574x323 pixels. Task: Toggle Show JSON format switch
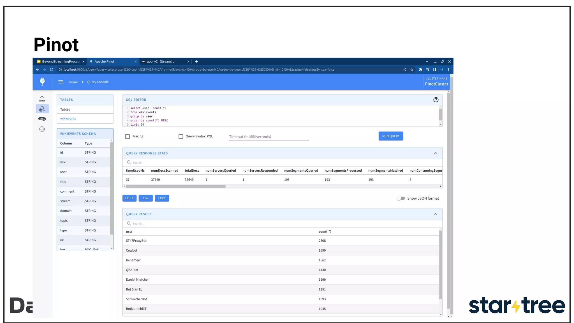click(x=401, y=198)
